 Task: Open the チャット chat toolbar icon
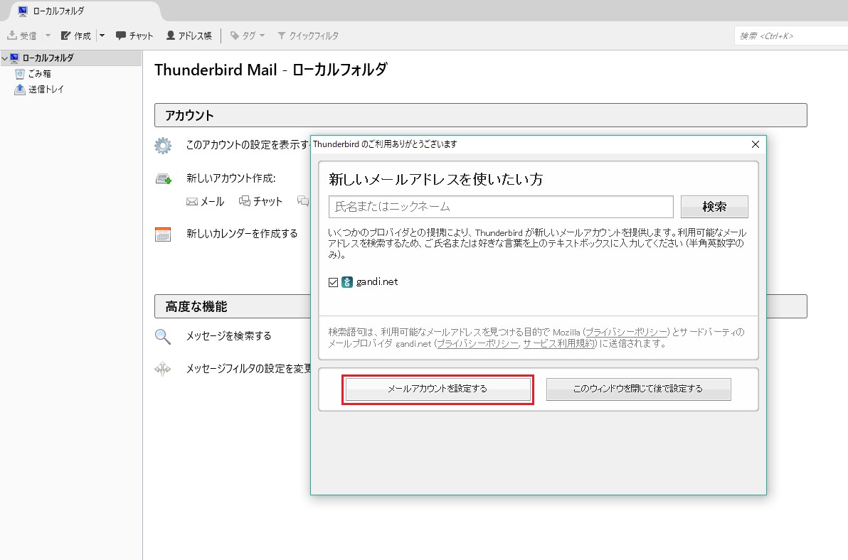pos(121,36)
